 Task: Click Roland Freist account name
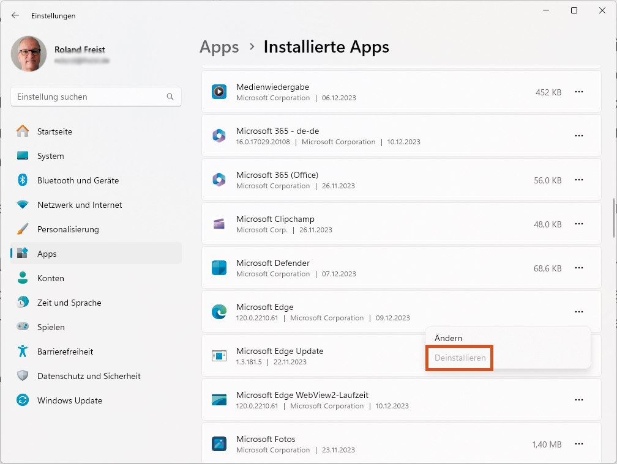click(x=80, y=50)
